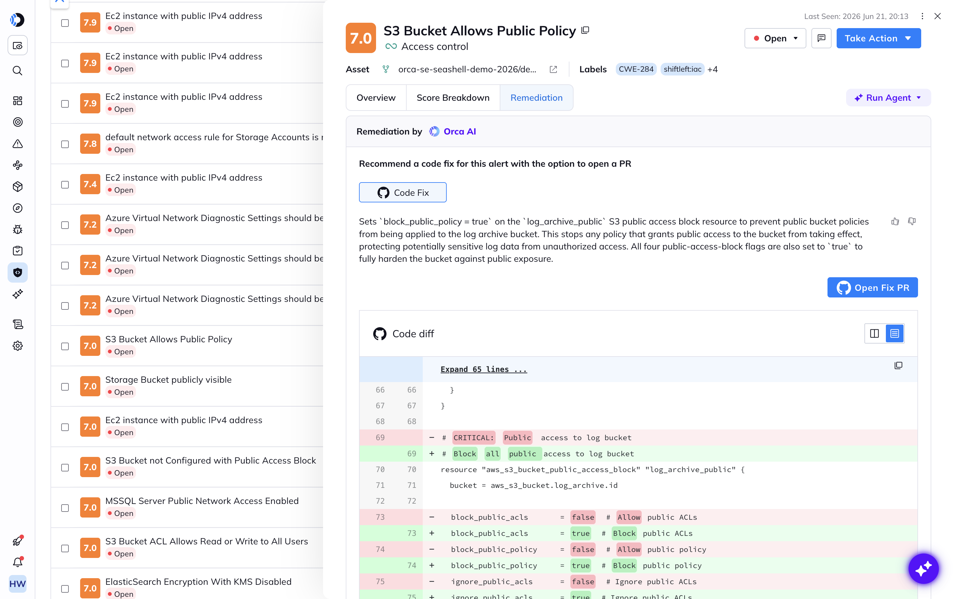
Task: Close the alert details panel
Action: click(x=937, y=16)
